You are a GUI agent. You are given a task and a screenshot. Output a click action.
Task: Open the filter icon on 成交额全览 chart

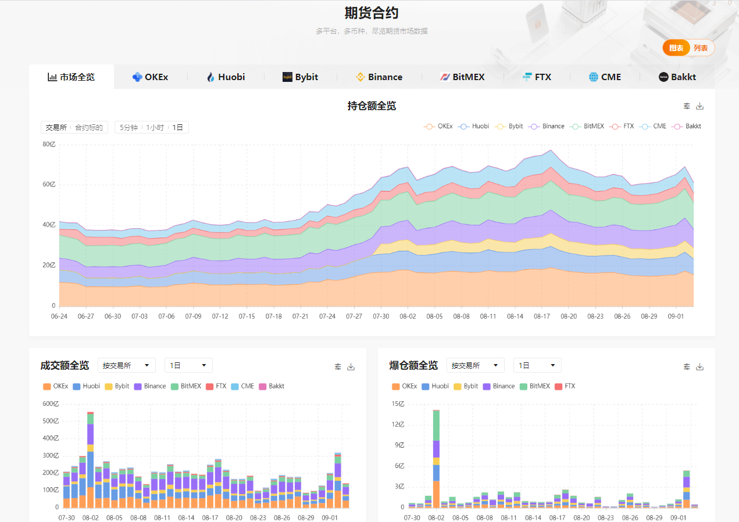[338, 366]
